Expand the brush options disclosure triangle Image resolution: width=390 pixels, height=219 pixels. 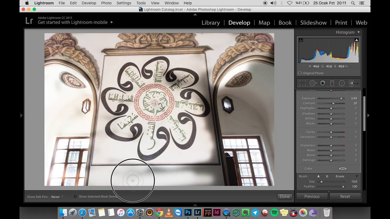tap(357, 176)
